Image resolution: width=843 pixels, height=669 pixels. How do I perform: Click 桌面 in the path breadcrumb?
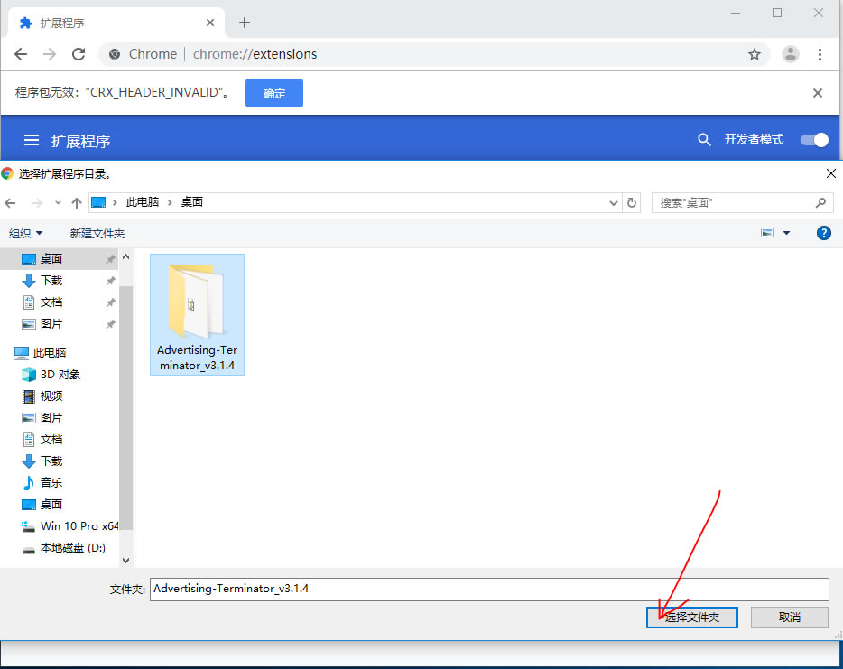tap(192, 202)
